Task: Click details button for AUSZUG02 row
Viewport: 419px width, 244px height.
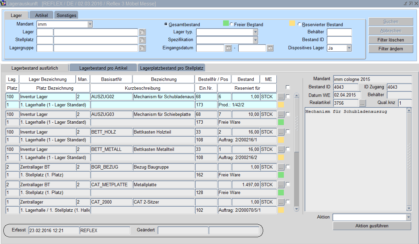Action: pyautogui.click(x=281, y=97)
